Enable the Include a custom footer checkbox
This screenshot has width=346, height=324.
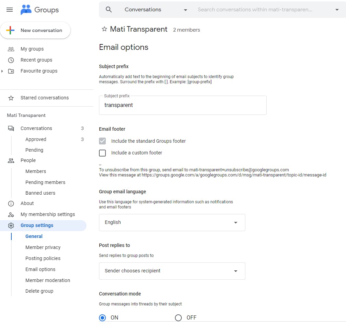pos(102,153)
